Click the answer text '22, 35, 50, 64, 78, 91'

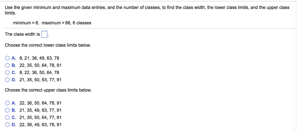[40, 65]
